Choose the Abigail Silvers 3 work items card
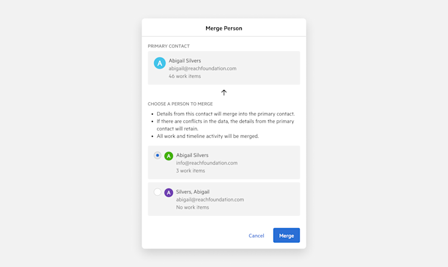The height and width of the screenshot is (267, 448). (x=224, y=162)
